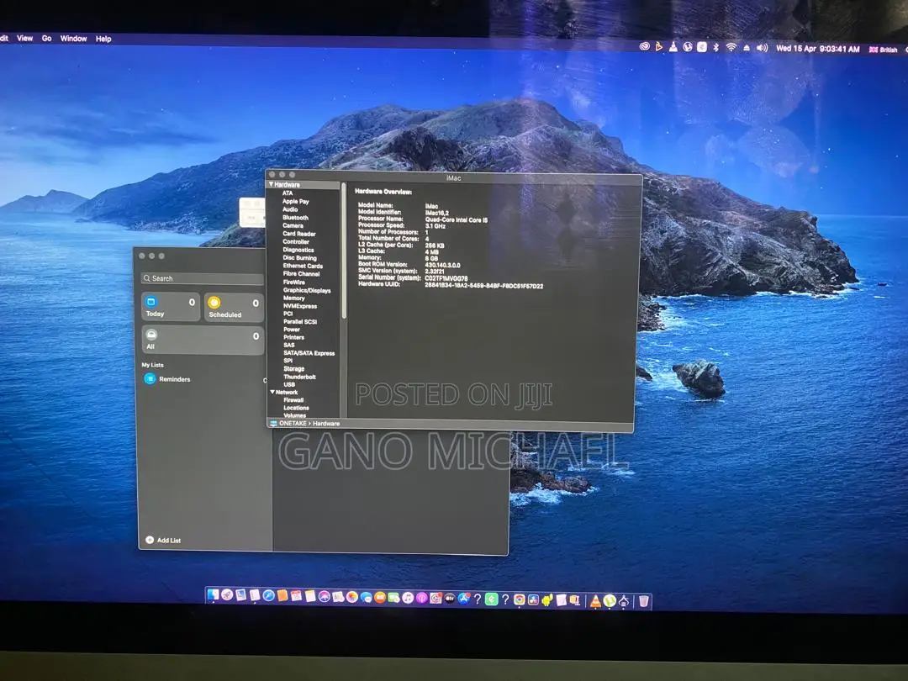Select Memory in hardware list
Image resolution: width=908 pixels, height=681 pixels.
tap(293, 298)
